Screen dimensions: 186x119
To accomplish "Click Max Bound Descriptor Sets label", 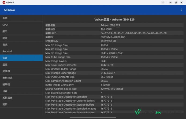I will 61,93.
